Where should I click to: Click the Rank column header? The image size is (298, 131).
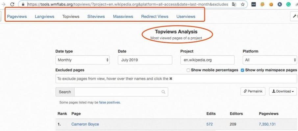[x=62, y=114]
